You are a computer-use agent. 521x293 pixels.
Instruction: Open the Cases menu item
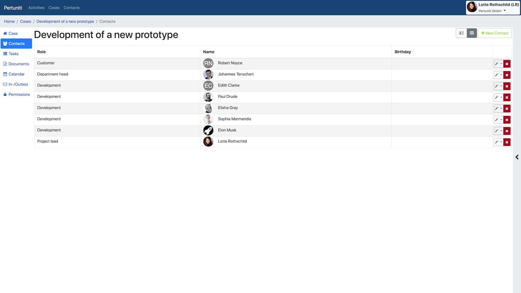(54, 8)
